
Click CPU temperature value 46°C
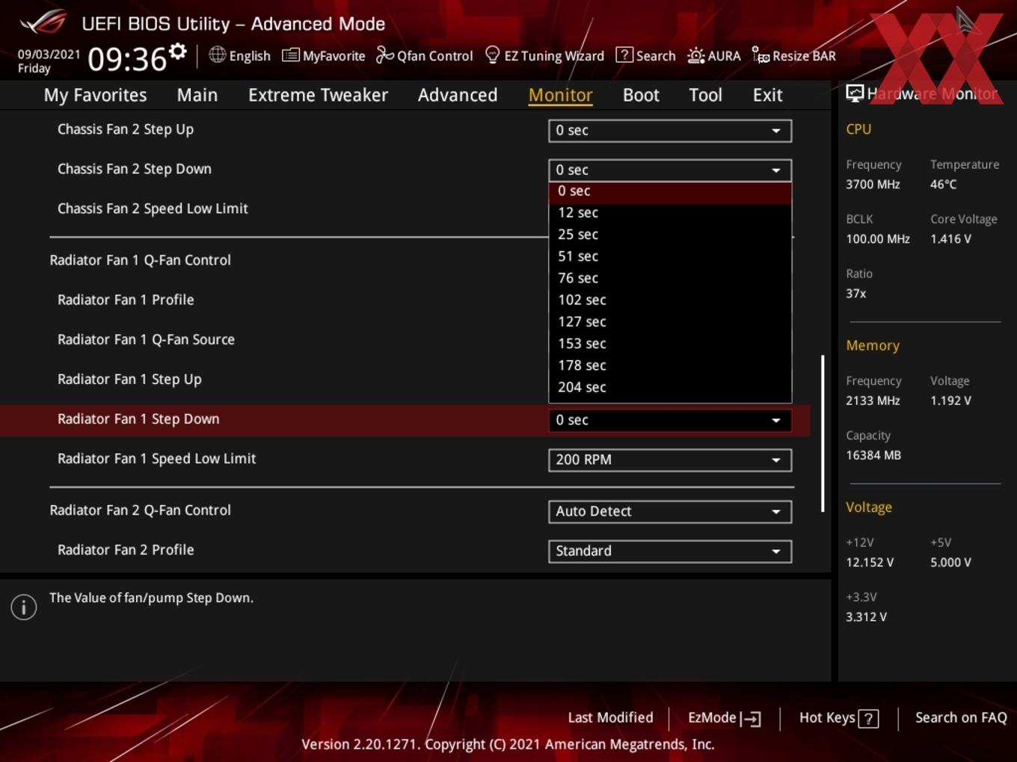943,184
